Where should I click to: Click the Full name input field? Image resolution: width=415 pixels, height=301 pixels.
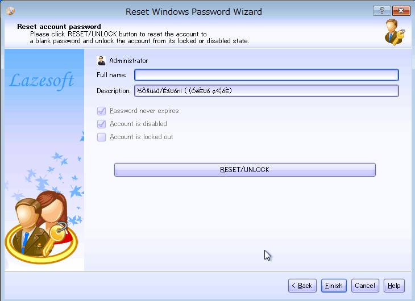coord(267,75)
